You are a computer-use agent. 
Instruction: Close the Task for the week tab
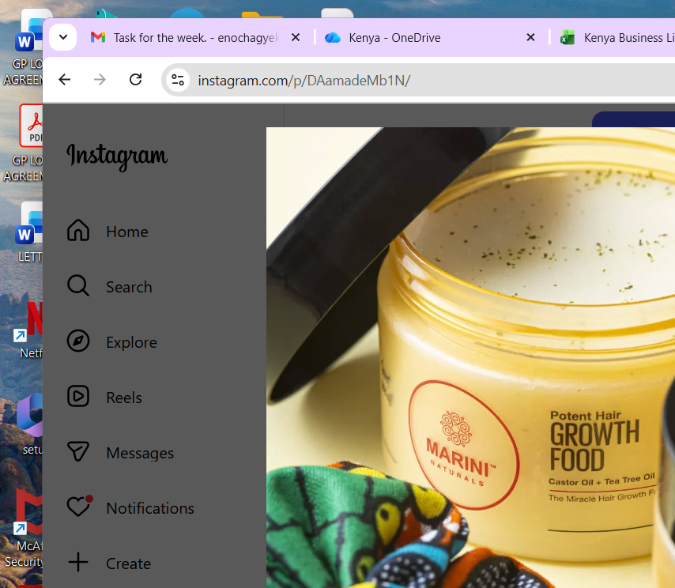296,38
